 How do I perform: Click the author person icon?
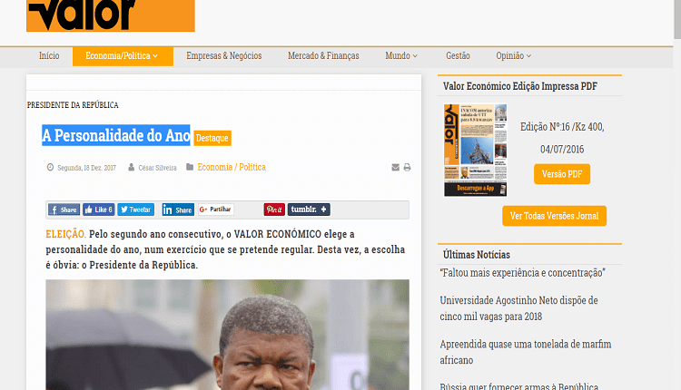[x=131, y=167]
